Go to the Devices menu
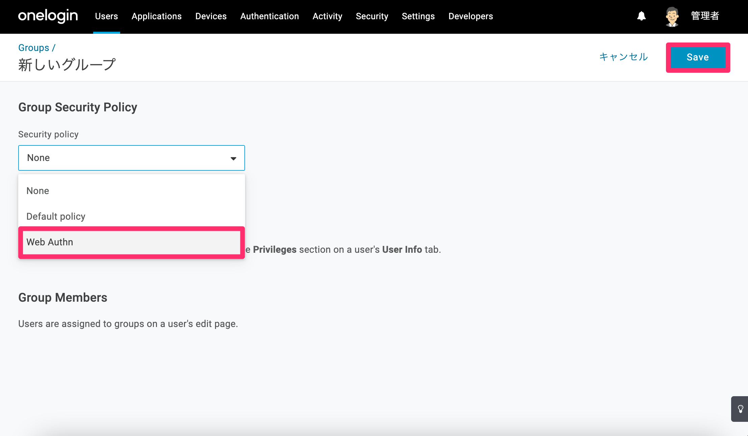The height and width of the screenshot is (436, 748). (x=211, y=16)
